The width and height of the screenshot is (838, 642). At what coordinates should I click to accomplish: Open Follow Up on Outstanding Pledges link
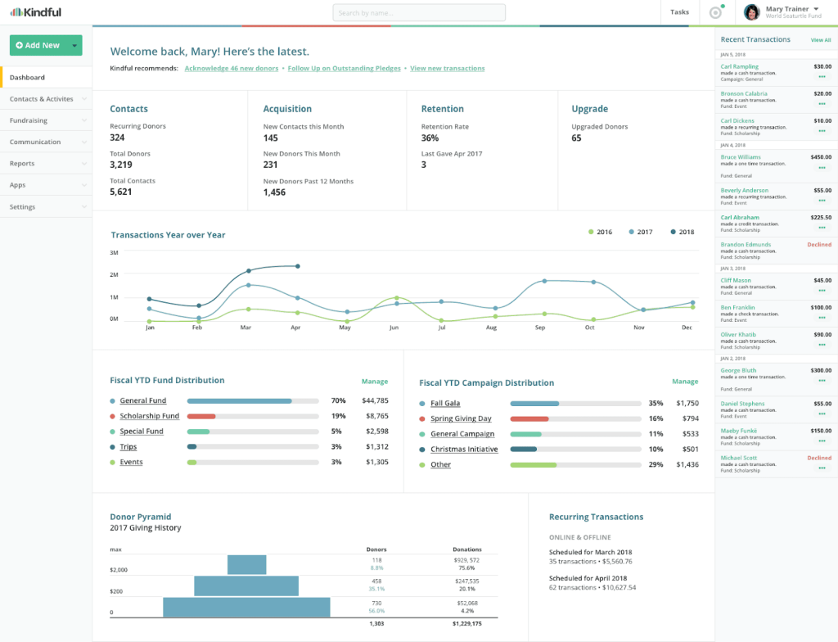(x=345, y=69)
